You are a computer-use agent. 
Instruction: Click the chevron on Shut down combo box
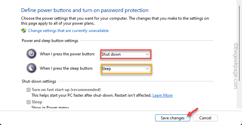147,54
